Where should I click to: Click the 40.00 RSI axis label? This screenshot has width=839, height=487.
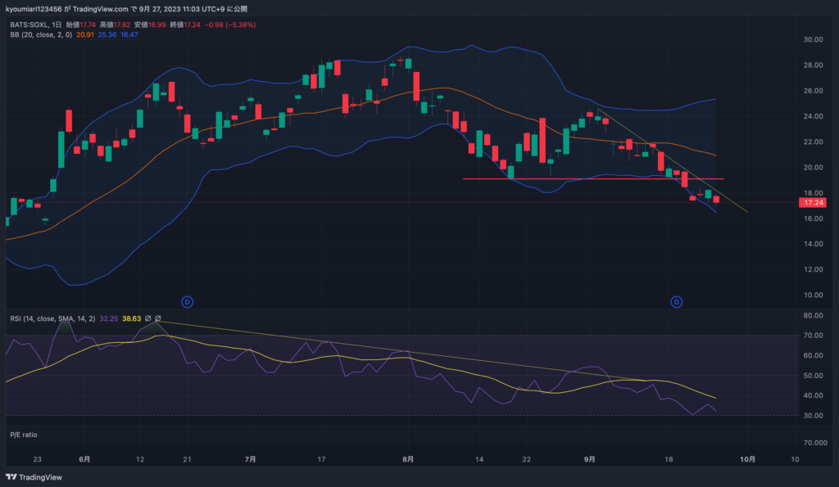813,395
